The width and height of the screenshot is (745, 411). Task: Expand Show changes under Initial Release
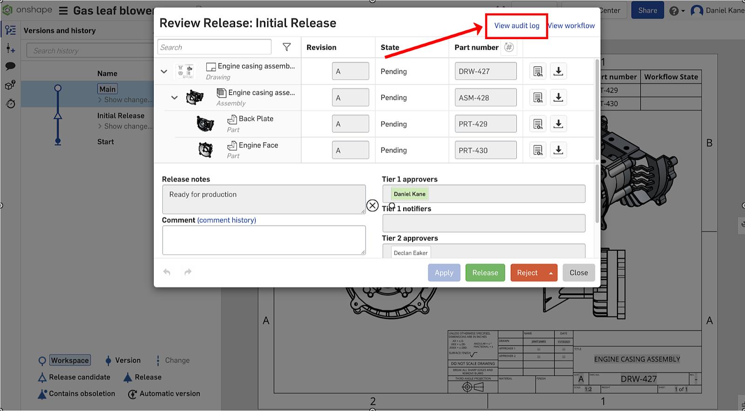(125, 126)
